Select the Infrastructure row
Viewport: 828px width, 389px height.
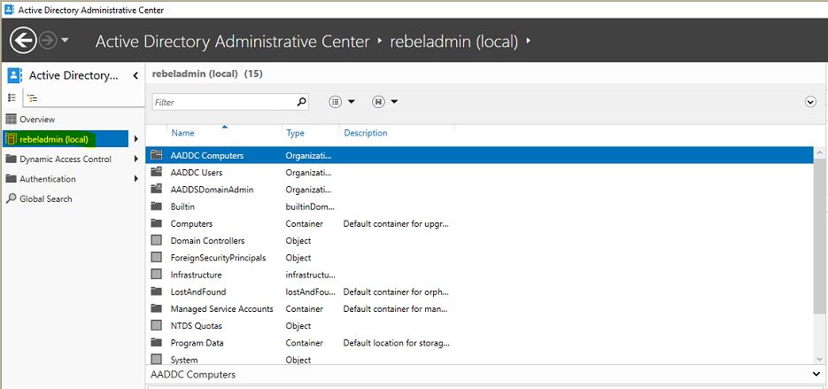(x=479, y=275)
